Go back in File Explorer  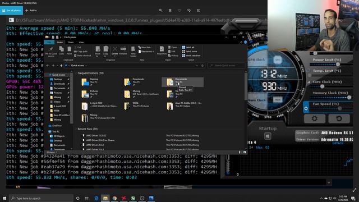(x=47, y=66)
